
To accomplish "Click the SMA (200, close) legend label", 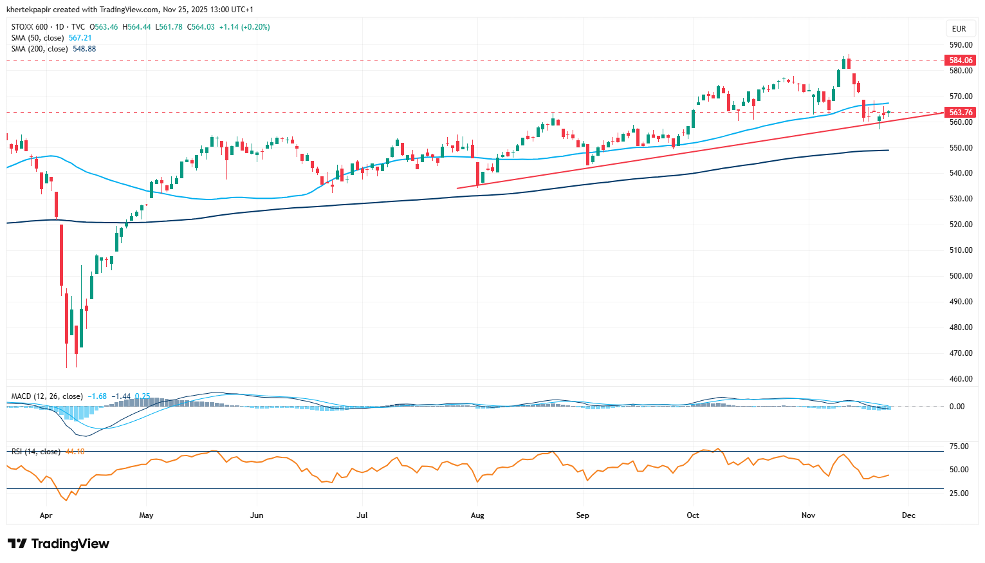I will [x=39, y=49].
